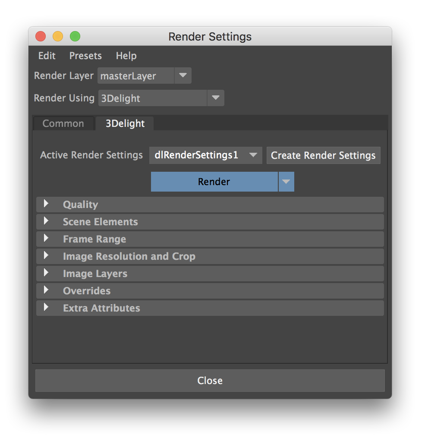The height and width of the screenshot is (441, 428).
Task: Open the Render Layer masterLayer dropdown
Action: (x=183, y=76)
